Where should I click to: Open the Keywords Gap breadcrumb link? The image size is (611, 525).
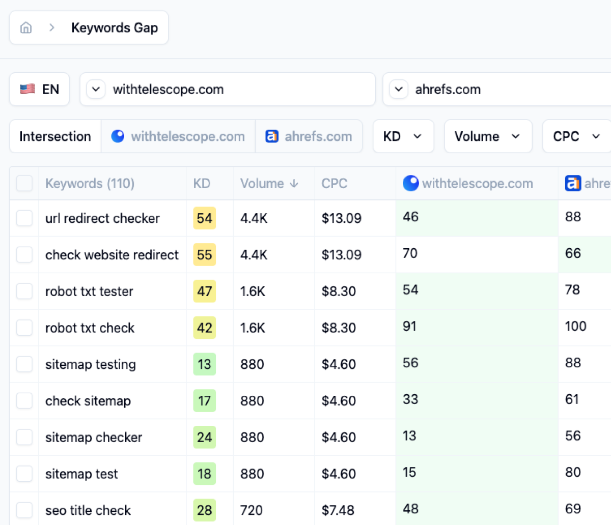tap(115, 27)
